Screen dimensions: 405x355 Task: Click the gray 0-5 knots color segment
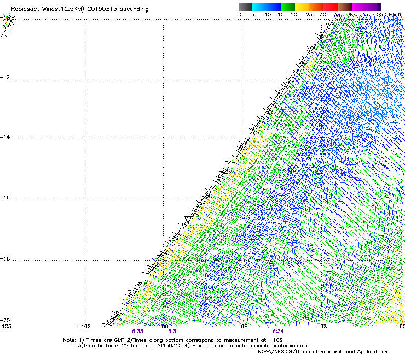(x=245, y=7)
